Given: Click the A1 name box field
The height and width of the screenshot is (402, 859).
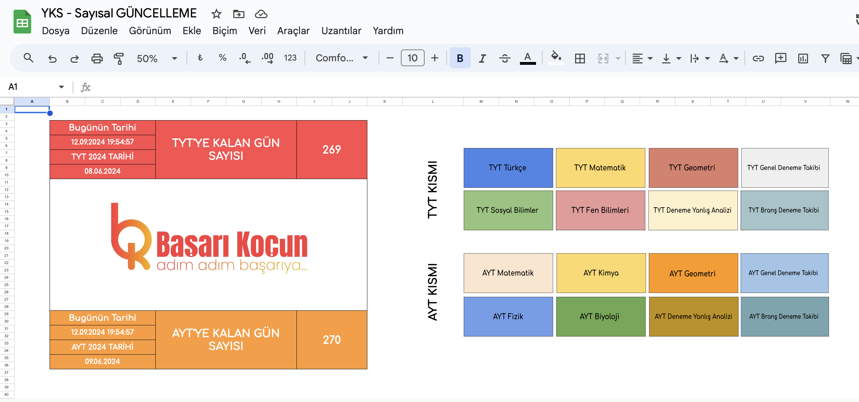Looking at the screenshot, I should click(x=31, y=87).
